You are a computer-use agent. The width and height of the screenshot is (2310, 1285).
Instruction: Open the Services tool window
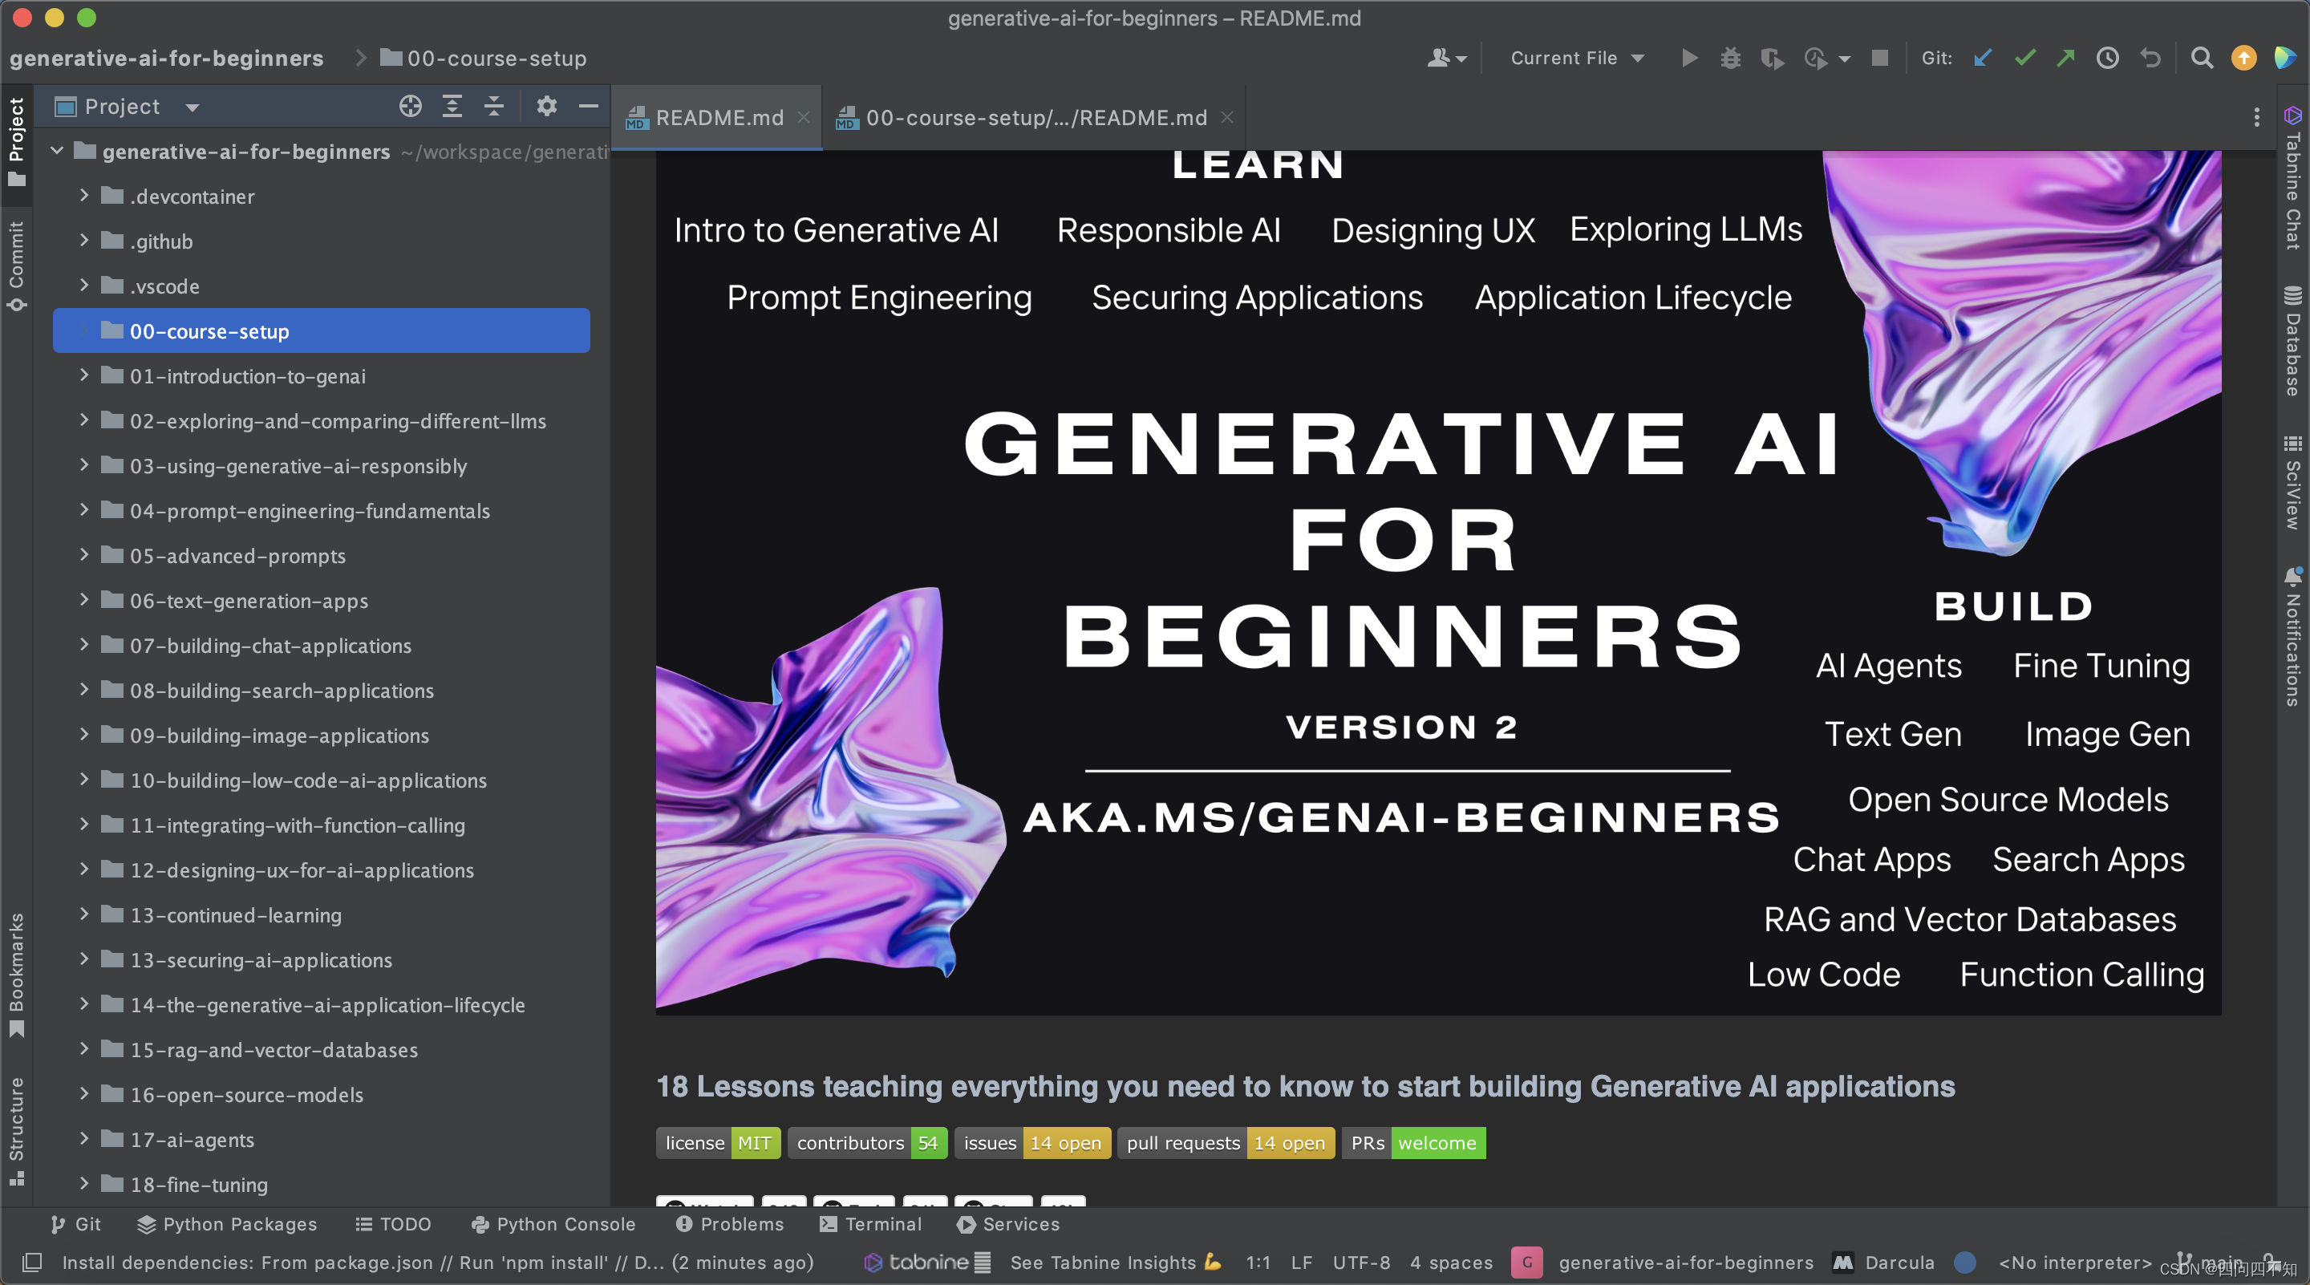tap(1008, 1224)
